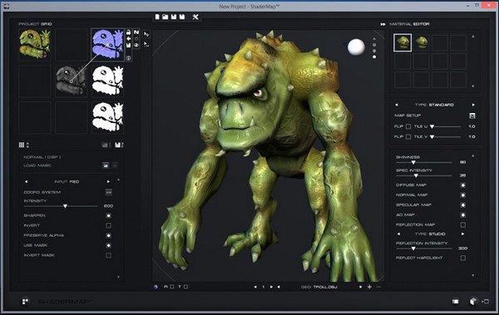Click the save-all disk icon below project grid

coord(118,145)
